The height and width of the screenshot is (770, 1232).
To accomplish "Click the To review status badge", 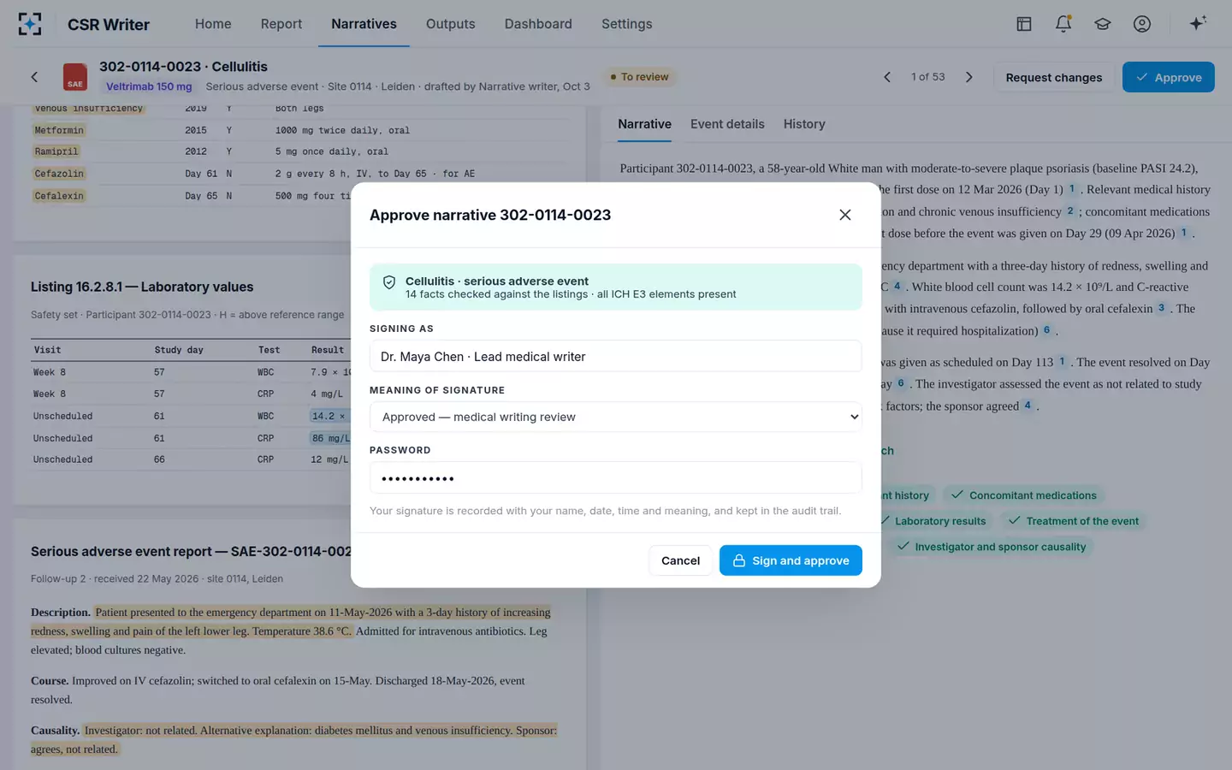I will click(640, 77).
